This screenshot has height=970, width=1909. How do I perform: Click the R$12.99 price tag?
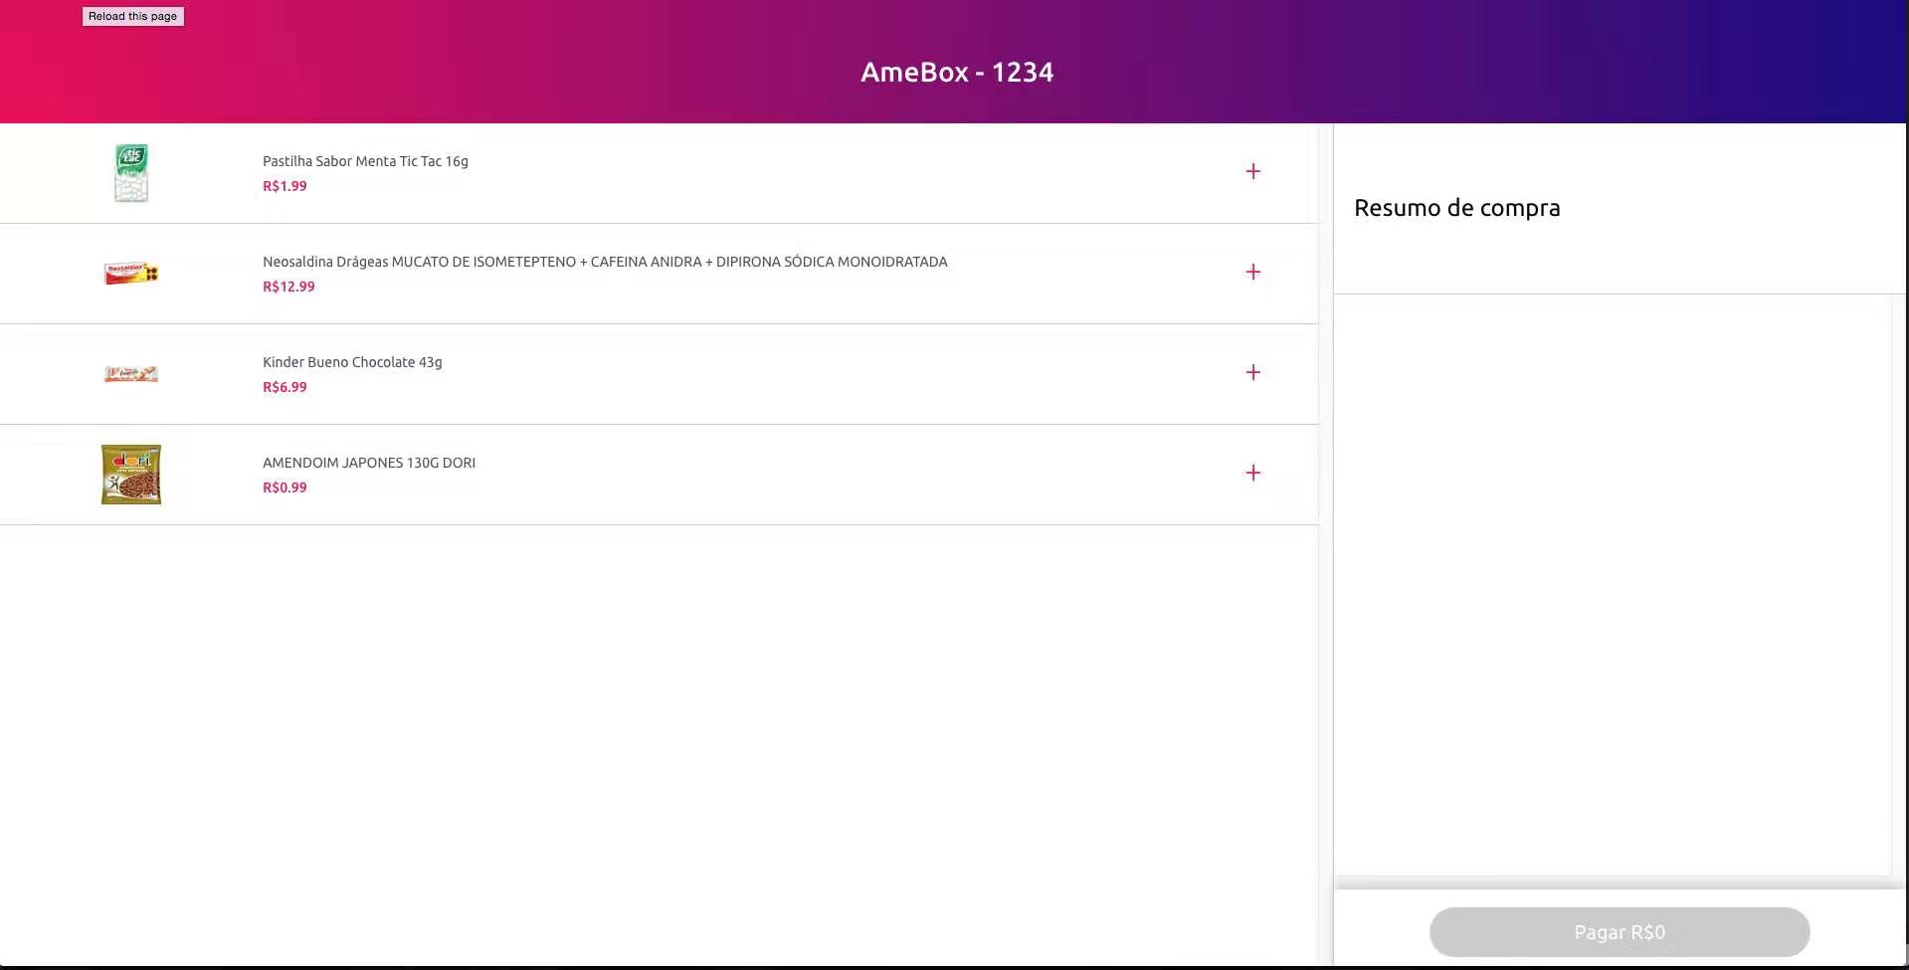pos(288,287)
